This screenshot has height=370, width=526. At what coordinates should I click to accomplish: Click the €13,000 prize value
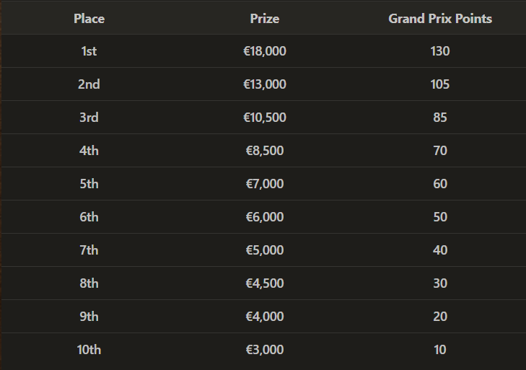[x=264, y=84]
